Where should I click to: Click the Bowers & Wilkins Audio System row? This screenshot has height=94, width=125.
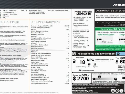coord(50,79)
